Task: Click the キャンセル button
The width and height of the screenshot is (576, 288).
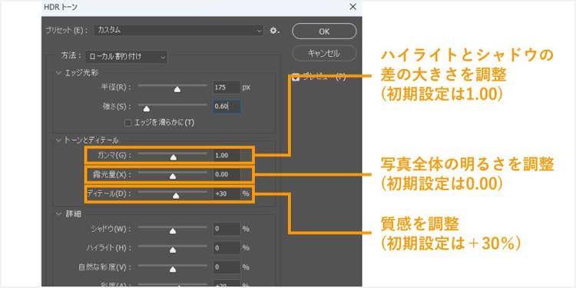Action: (x=324, y=53)
